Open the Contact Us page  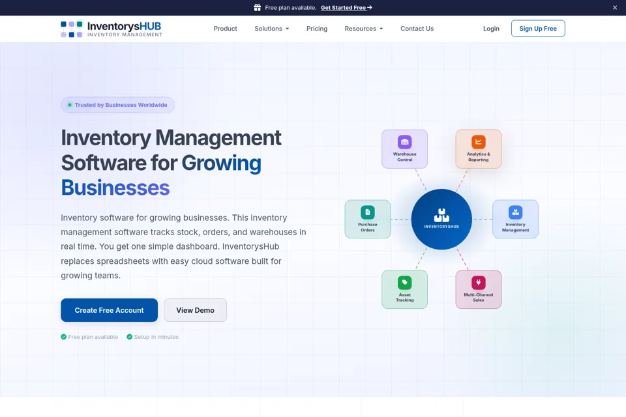tap(417, 29)
